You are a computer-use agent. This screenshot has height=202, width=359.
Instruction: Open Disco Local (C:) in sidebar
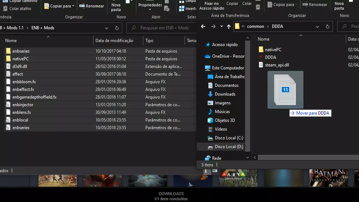tap(229, 138)
